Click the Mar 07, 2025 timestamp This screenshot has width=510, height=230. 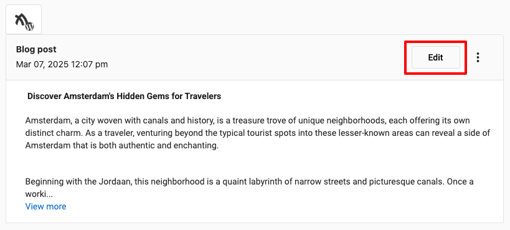coord(62,64)
